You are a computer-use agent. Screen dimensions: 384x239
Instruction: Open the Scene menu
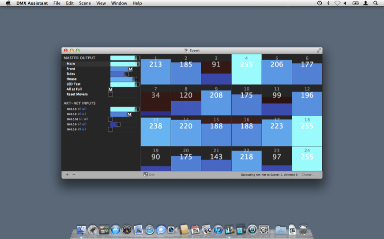click(85, 3)
